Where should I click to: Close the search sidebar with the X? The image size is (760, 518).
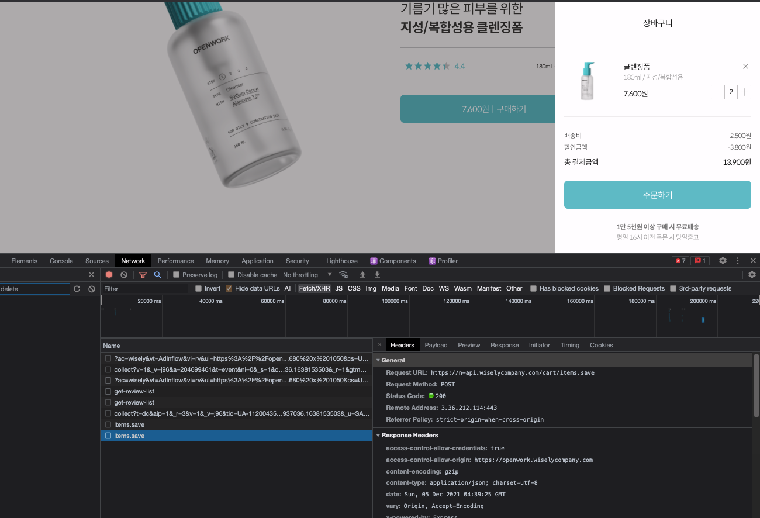tap(91, 275)
